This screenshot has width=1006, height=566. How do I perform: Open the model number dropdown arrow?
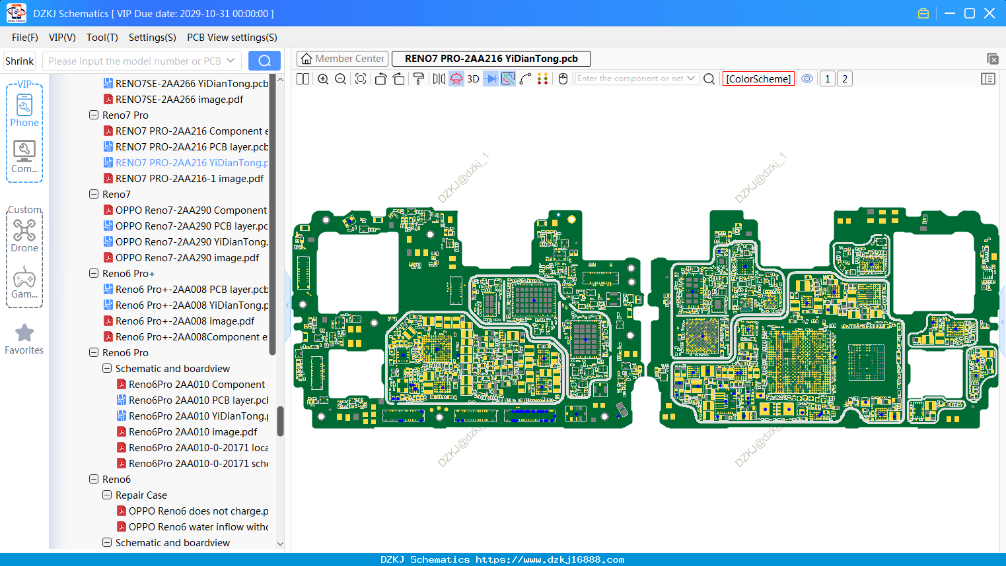tap(231, 61)
